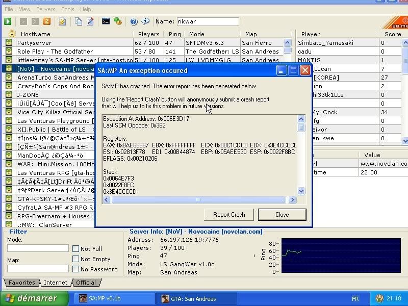This screenshot has width=408, height=306.
Task: Click lock icon of [NoV] - Novocaine row
Action: 9,69
